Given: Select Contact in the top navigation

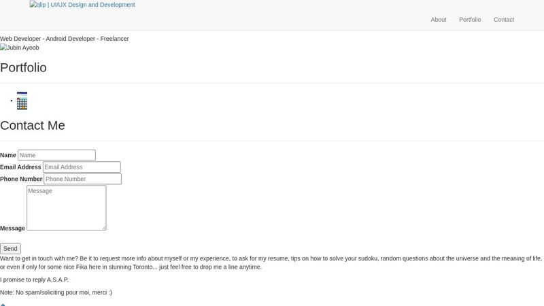Looking at the screenshot, I should point(504,20).
